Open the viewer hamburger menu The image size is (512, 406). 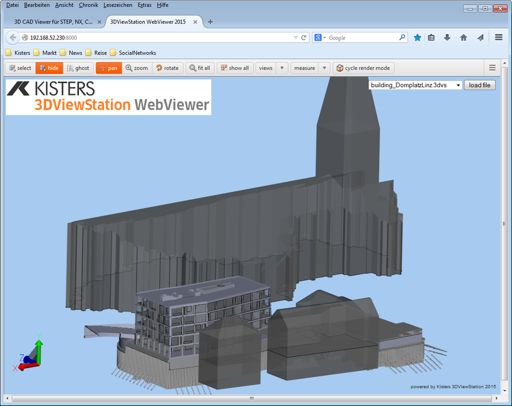[x=492, y=68]
